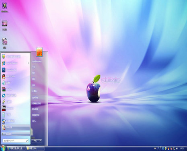187x151 pixels.
Task: Click the green-yellow 360 shield tray icon
Action: tap(166, 149)
